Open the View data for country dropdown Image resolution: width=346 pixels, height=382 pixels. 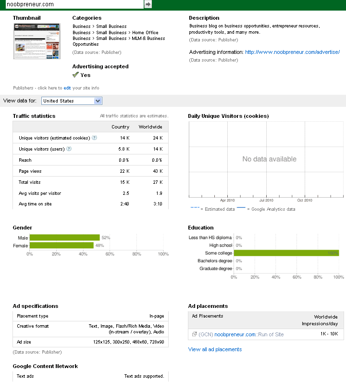[72, 101]
